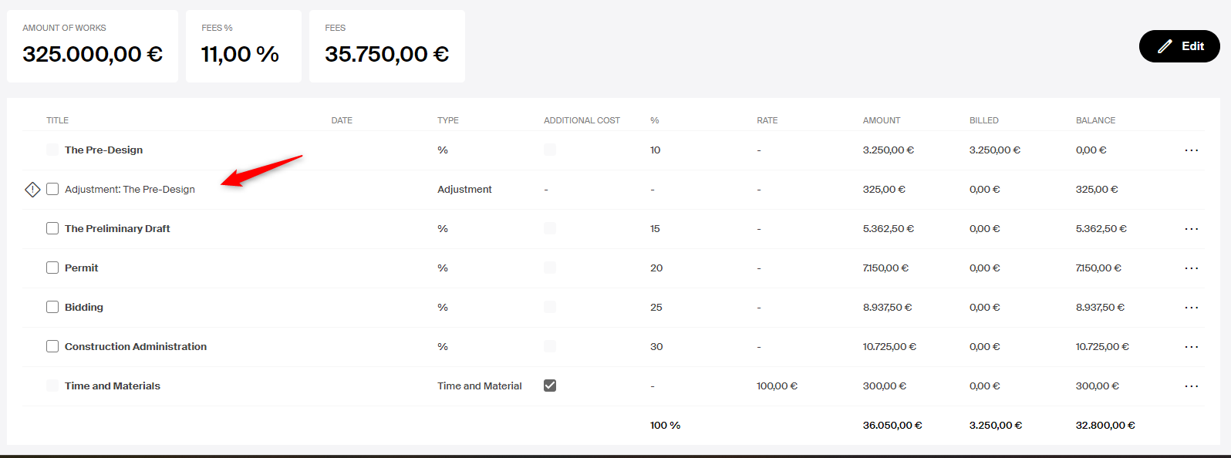This screenshot has height=458, width=1231.
Task: Open three-dot menu for Construction Administration
Action: coord(1191,347)
